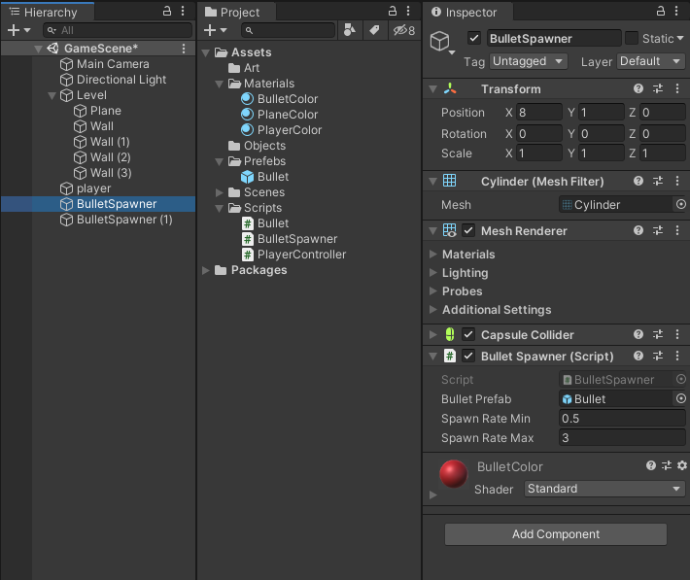Expand the Scenes folder
The image size is (690, 580).
tap(219, 192)
